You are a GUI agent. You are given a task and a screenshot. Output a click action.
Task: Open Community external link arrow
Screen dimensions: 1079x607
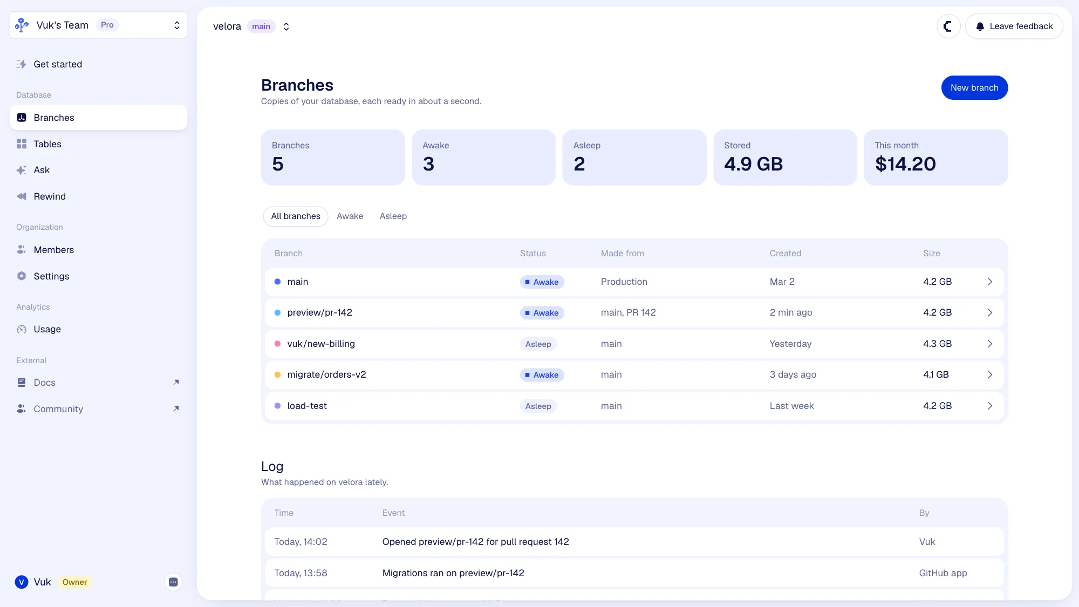(x=176, y=409)
